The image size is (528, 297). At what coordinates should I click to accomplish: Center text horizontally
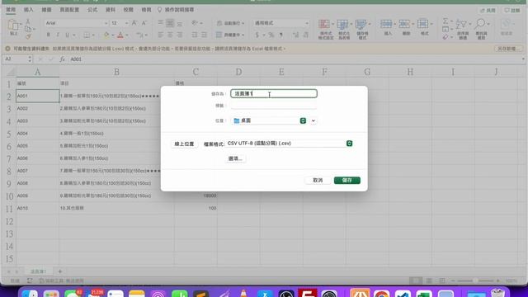170,35
